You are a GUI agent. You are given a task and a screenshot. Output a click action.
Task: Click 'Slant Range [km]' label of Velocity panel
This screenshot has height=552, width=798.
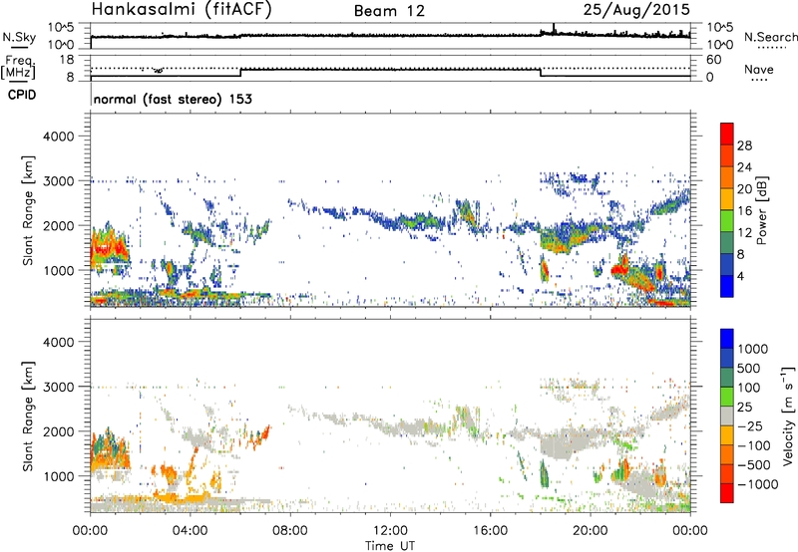tap(28, 415)
